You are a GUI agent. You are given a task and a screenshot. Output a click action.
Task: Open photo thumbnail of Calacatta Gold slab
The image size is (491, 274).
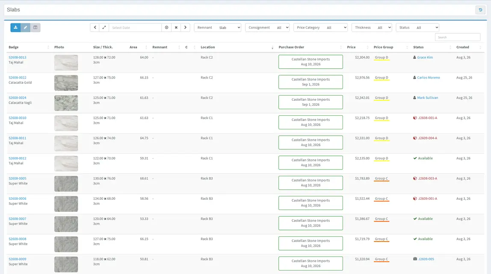click(x=66, y=83)
